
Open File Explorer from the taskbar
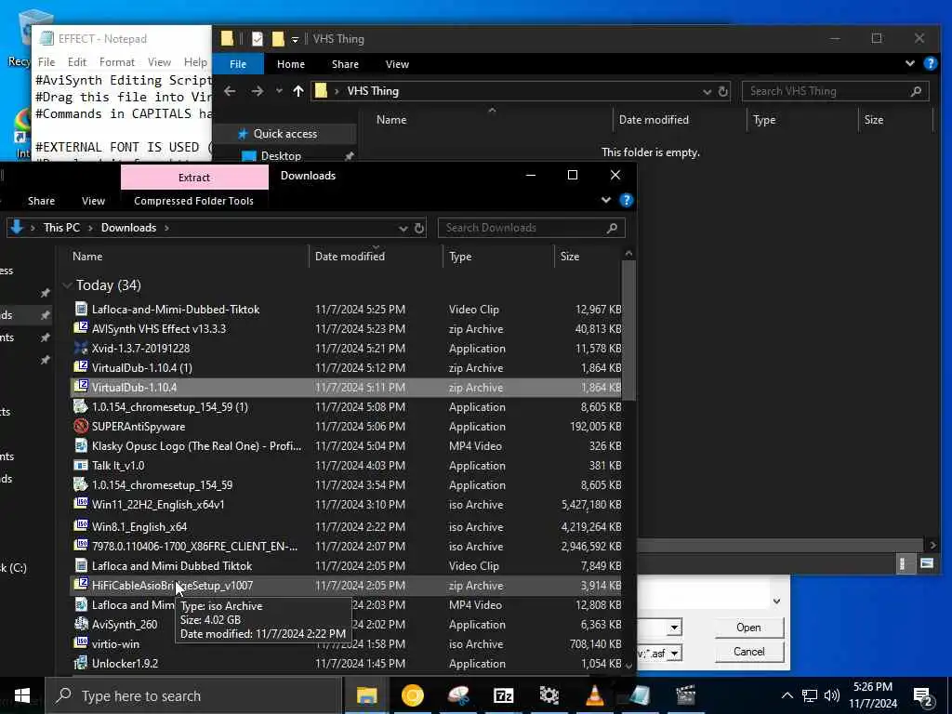click(366, 695)
